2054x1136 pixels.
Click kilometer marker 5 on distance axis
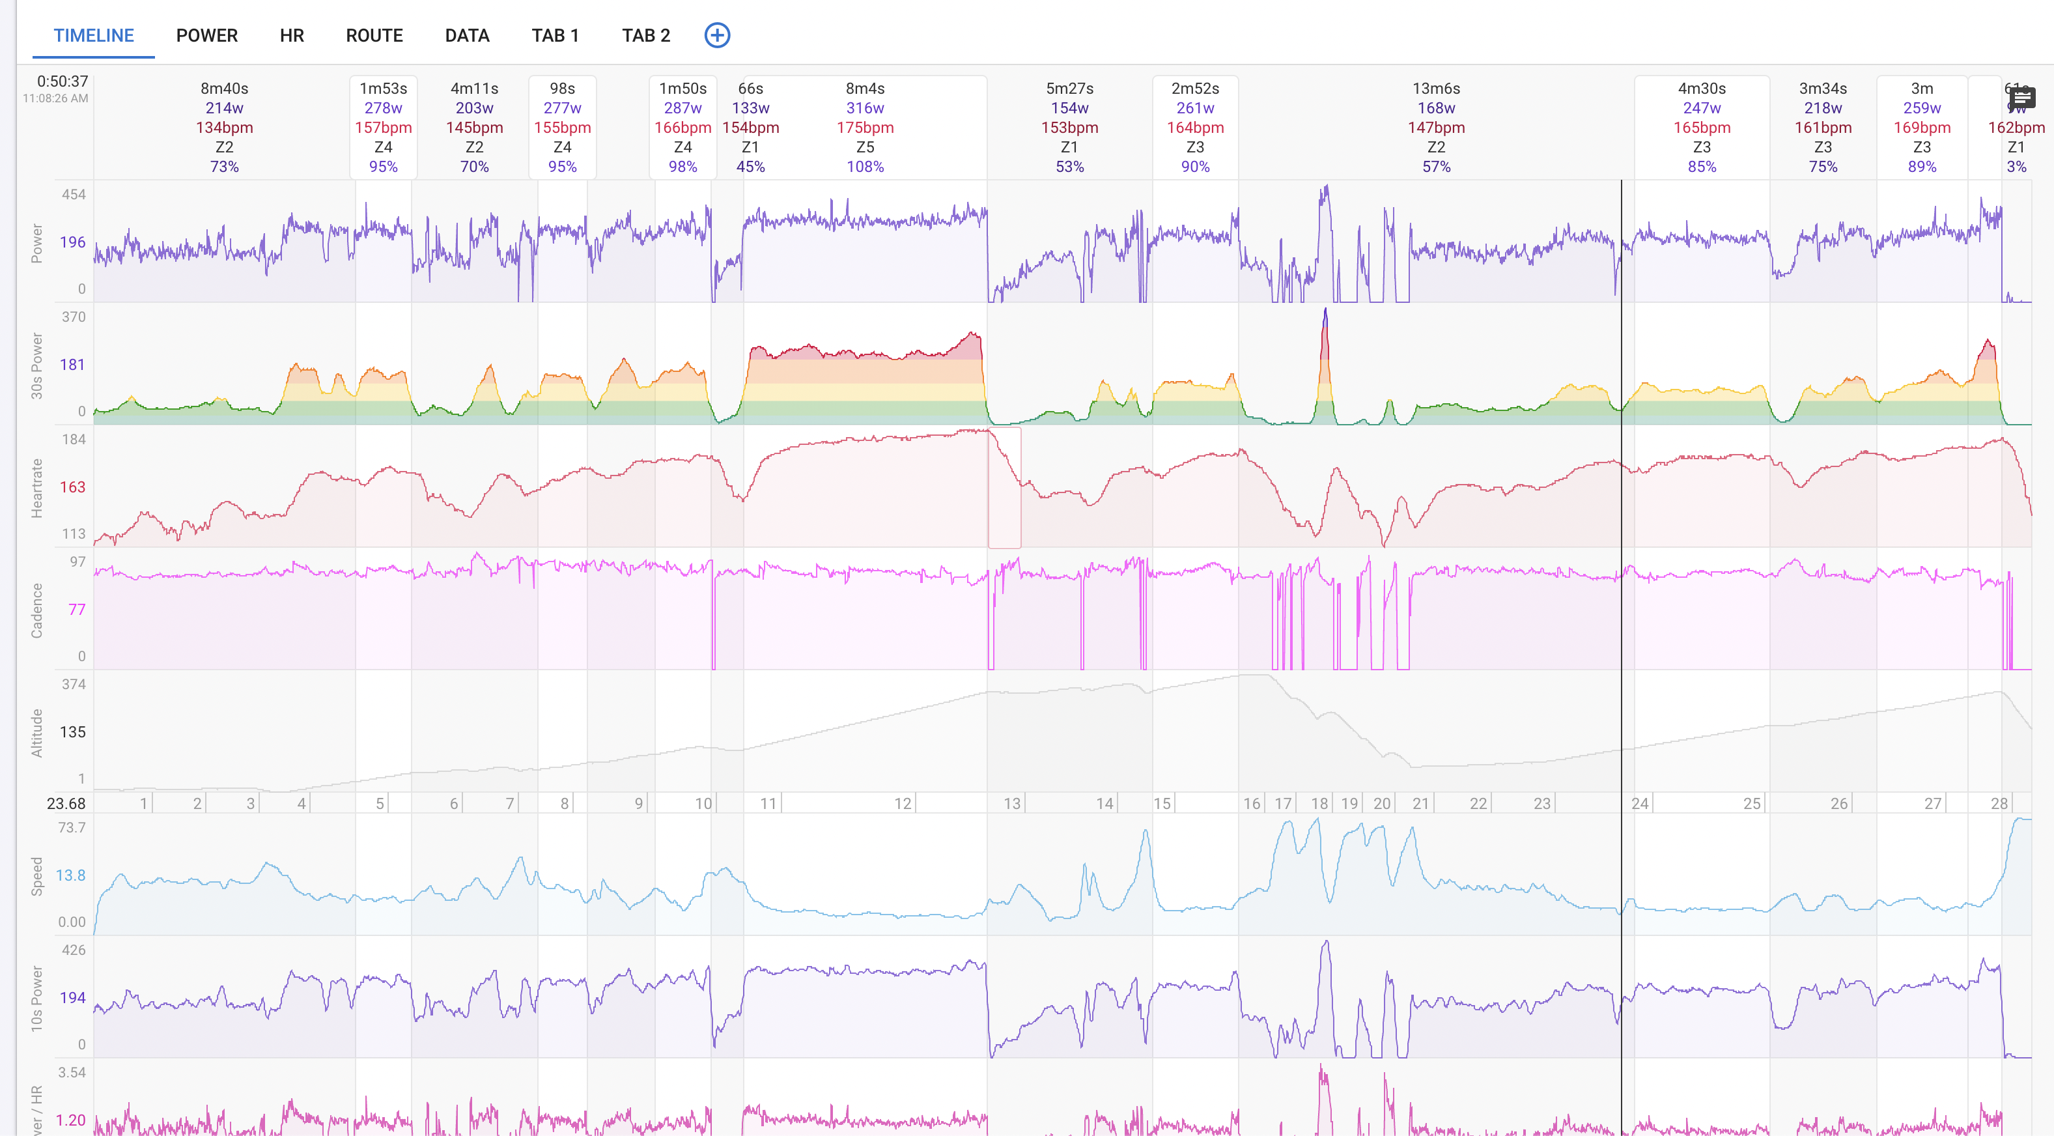[x=380, y=803]
